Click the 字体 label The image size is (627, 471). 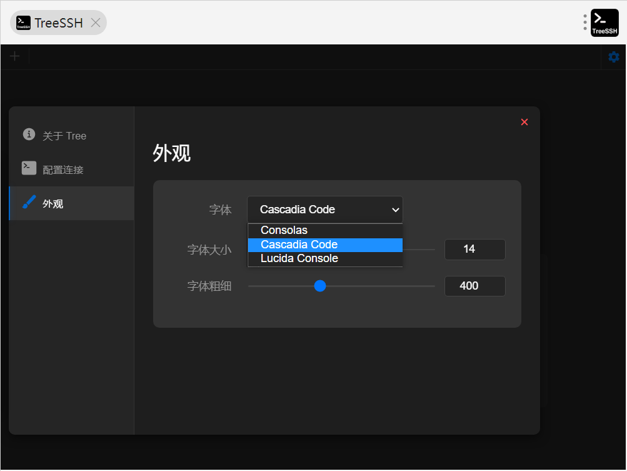pos(220,210)
